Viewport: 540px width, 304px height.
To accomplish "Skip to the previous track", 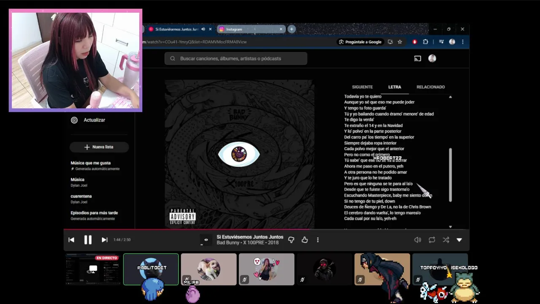I will pyautogui.click(x=71, y=240).
